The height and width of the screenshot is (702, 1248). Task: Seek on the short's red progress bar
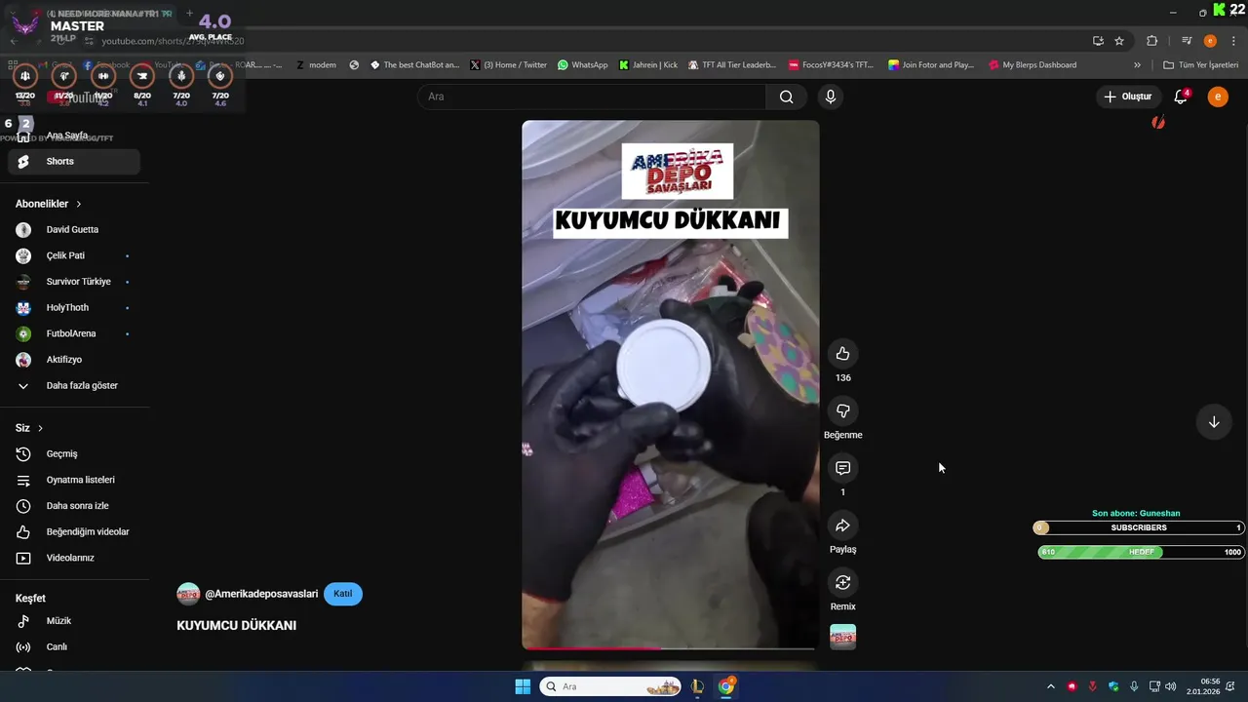click(x=669, y=647)
